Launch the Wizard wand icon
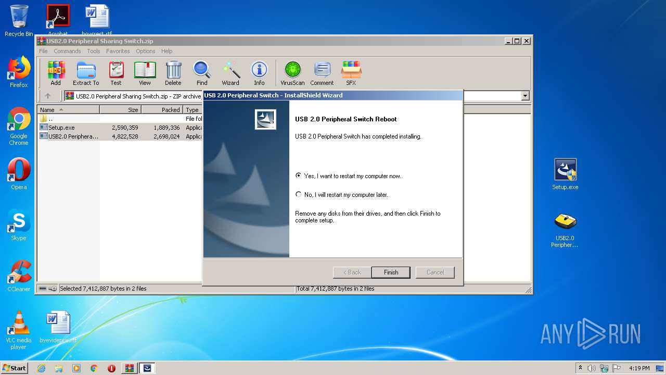The width and height of the screenshot is (666, 375). 230,73
